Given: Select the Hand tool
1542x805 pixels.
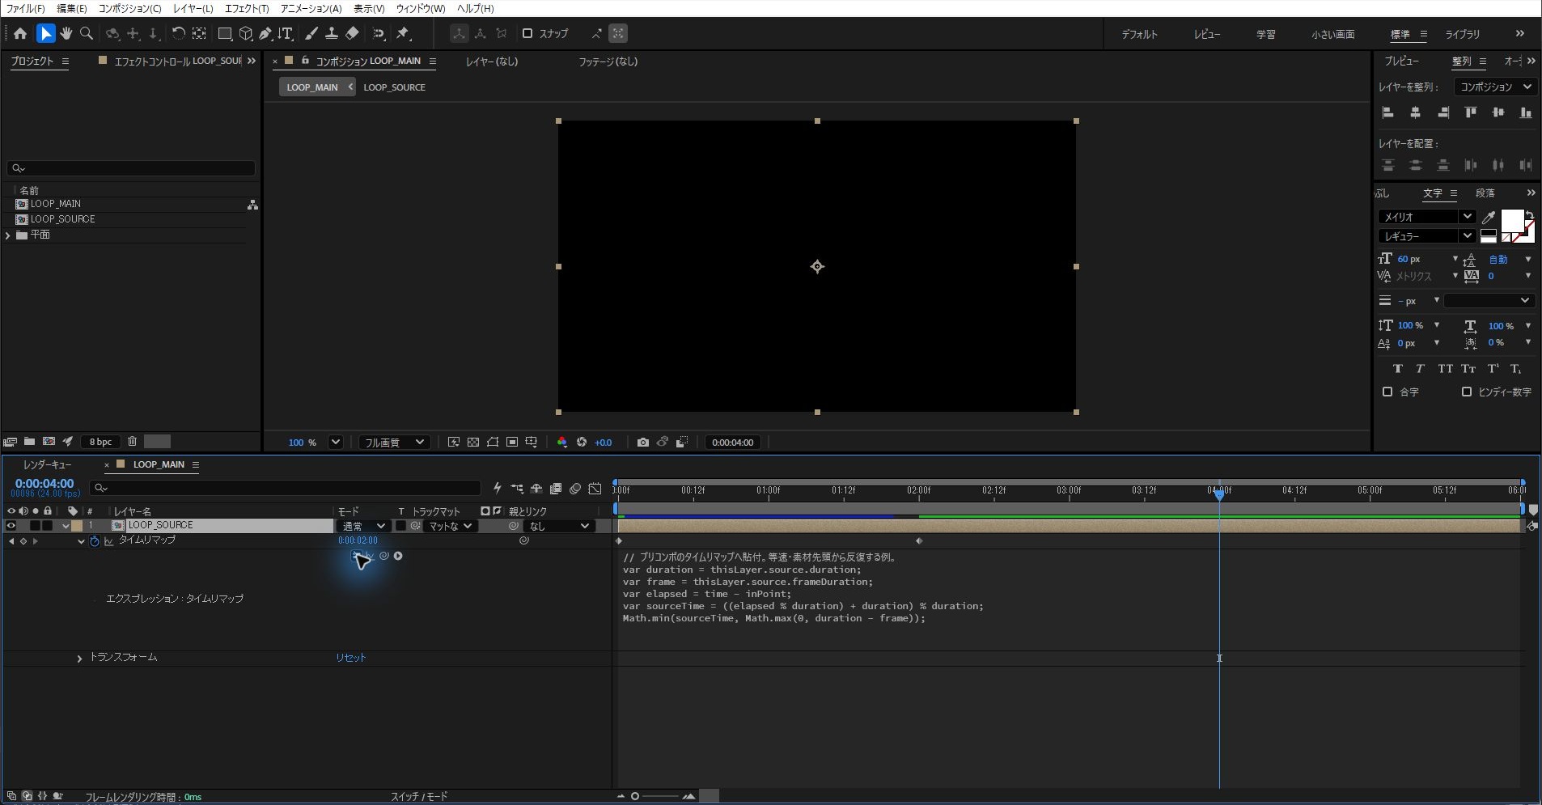Looking at the screenshot, I should pyautogui.click(x=66, y=33).
